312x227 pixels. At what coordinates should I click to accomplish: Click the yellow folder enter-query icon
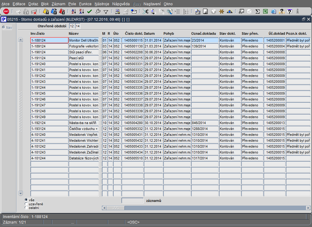(x=46, y=11)
